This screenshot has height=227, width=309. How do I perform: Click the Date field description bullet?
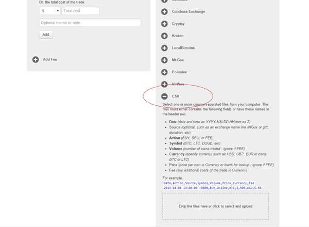(210, 122)
